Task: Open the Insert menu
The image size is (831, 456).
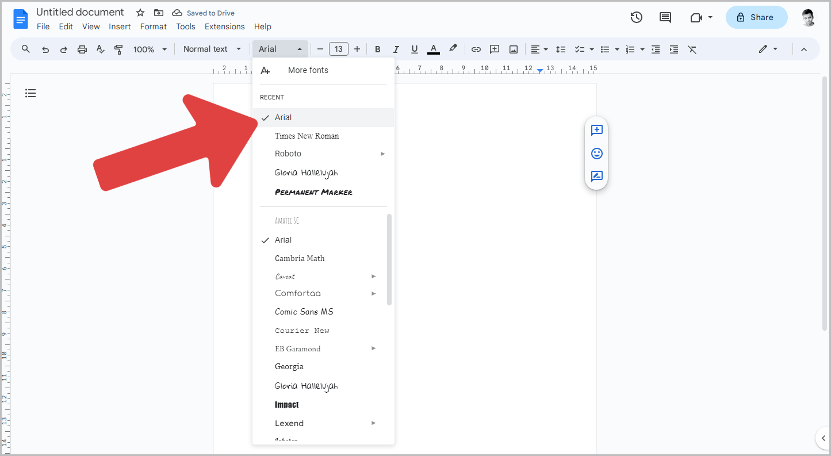Action: pyautogui.click(x=120, y=26)
